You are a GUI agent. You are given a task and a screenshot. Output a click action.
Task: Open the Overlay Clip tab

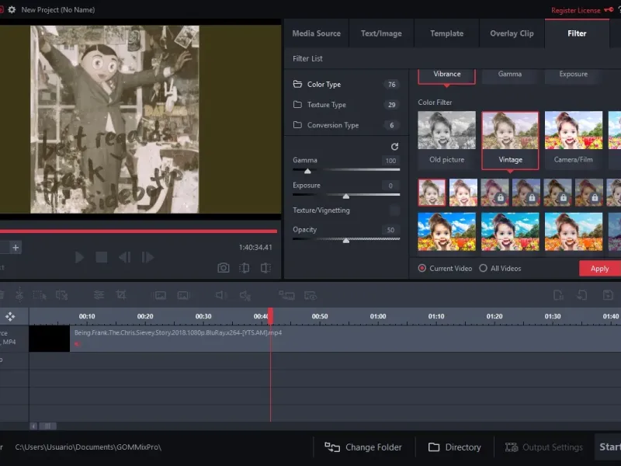click(512, 33)
